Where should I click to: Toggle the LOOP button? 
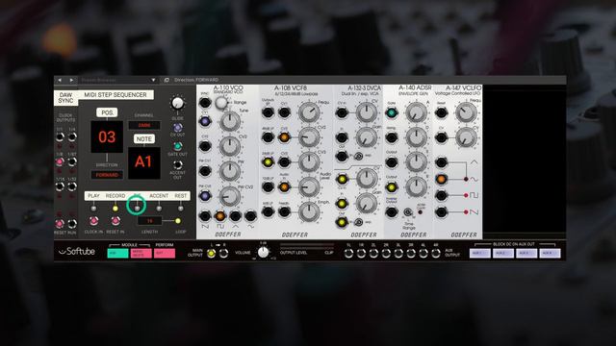pyautogui.click(x=178, y=221)
